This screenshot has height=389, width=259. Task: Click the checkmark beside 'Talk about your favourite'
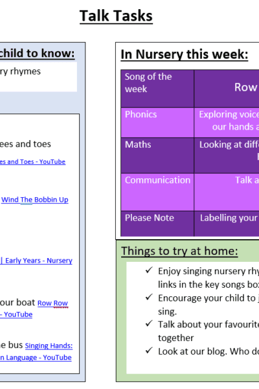pyautogui.click(x=149, y=324)
